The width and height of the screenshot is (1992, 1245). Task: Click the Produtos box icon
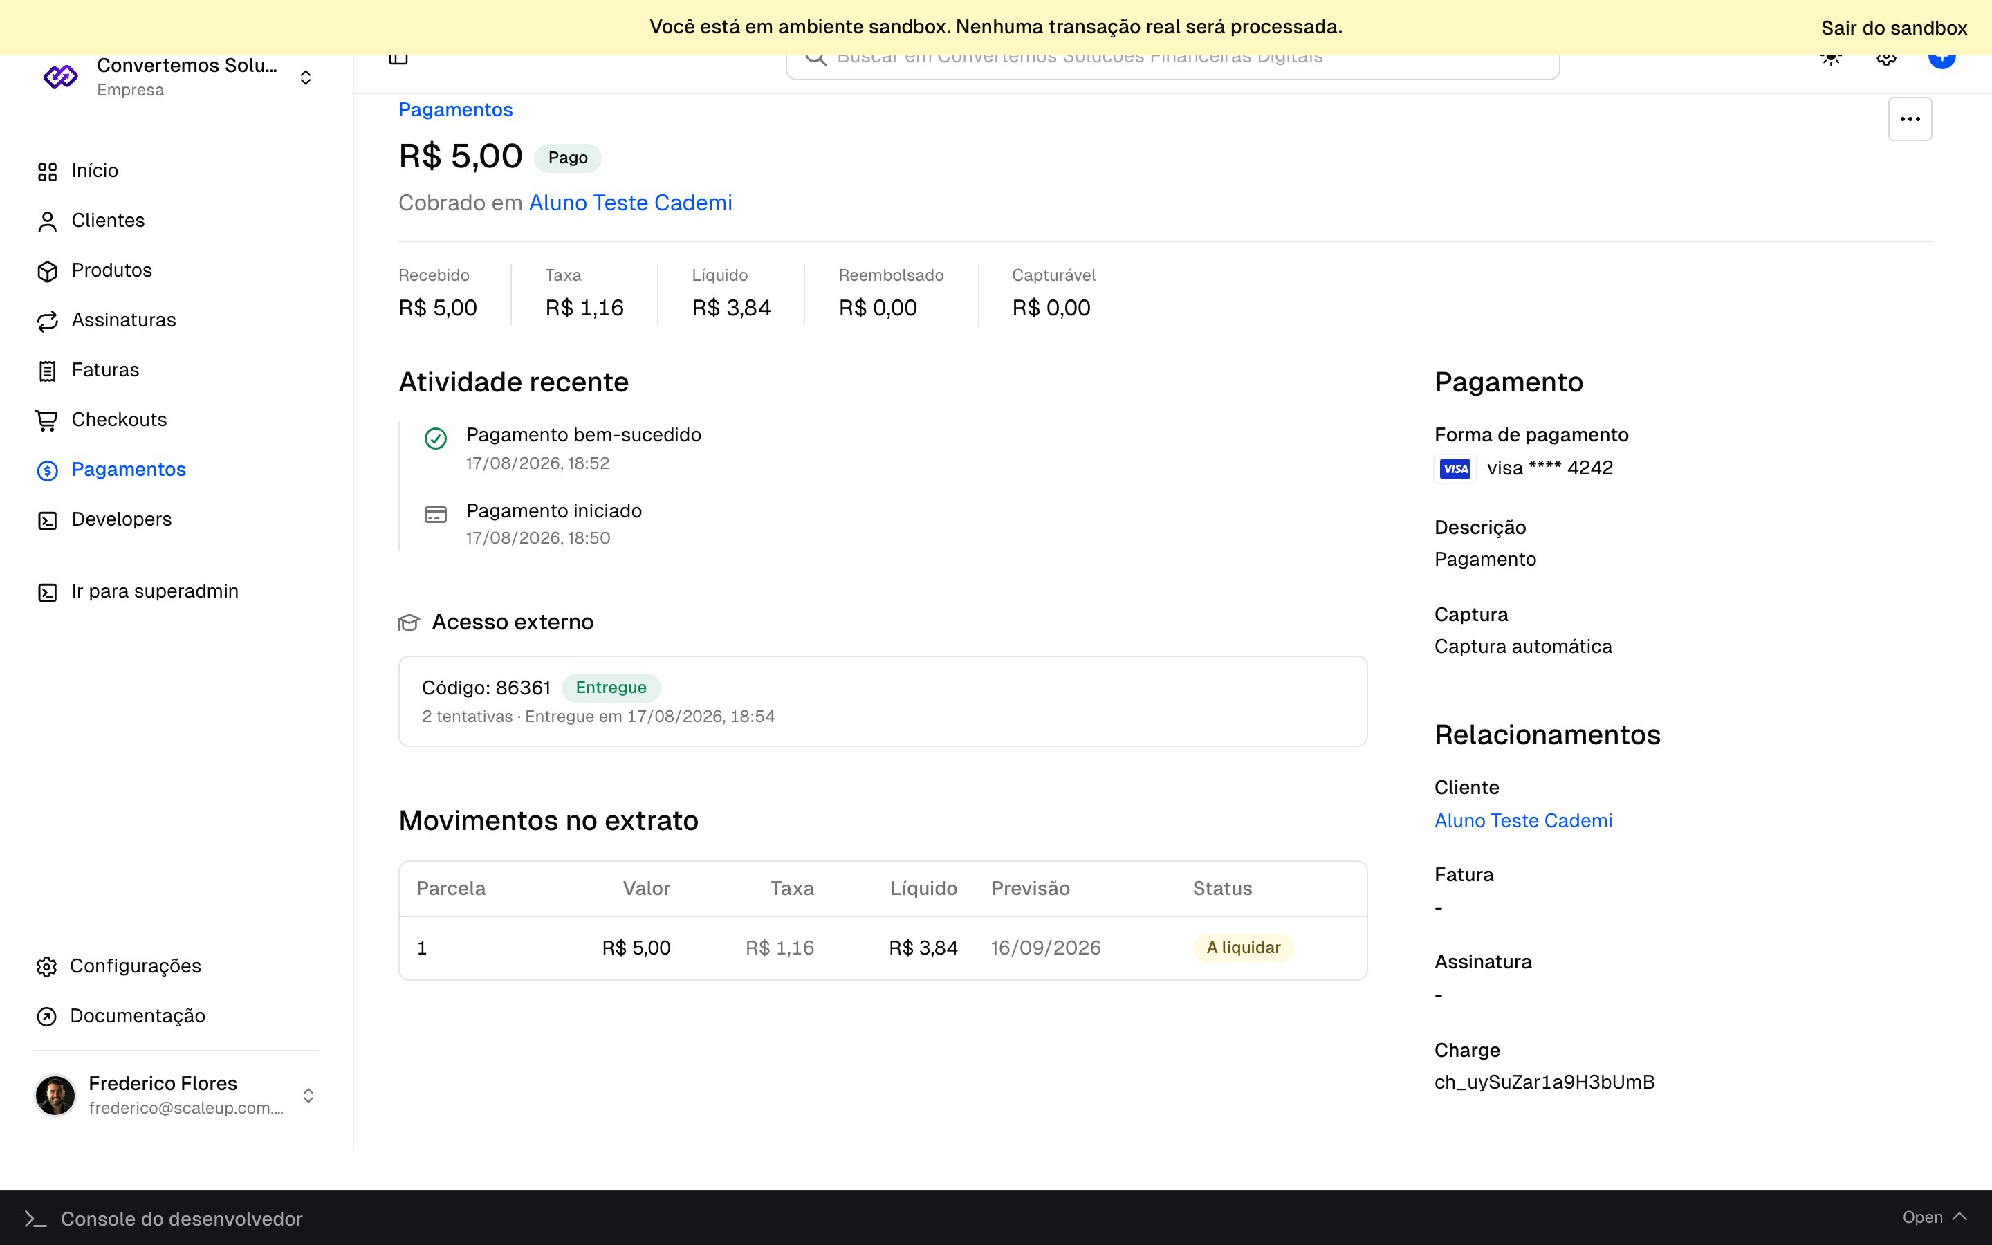(48, 272)
